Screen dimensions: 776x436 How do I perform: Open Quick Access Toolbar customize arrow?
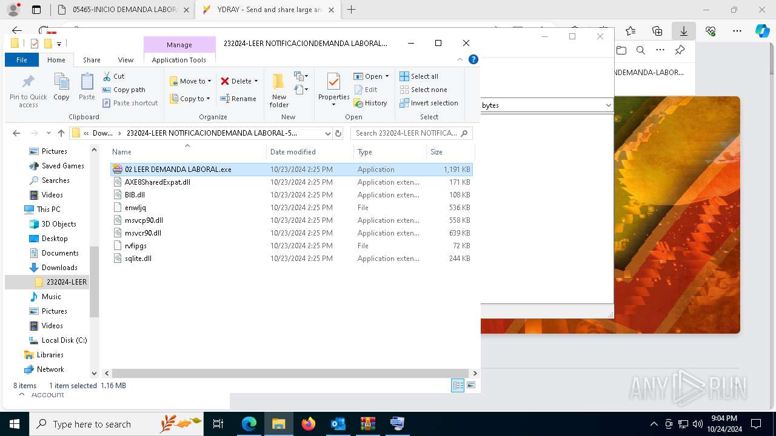[59, 44]
